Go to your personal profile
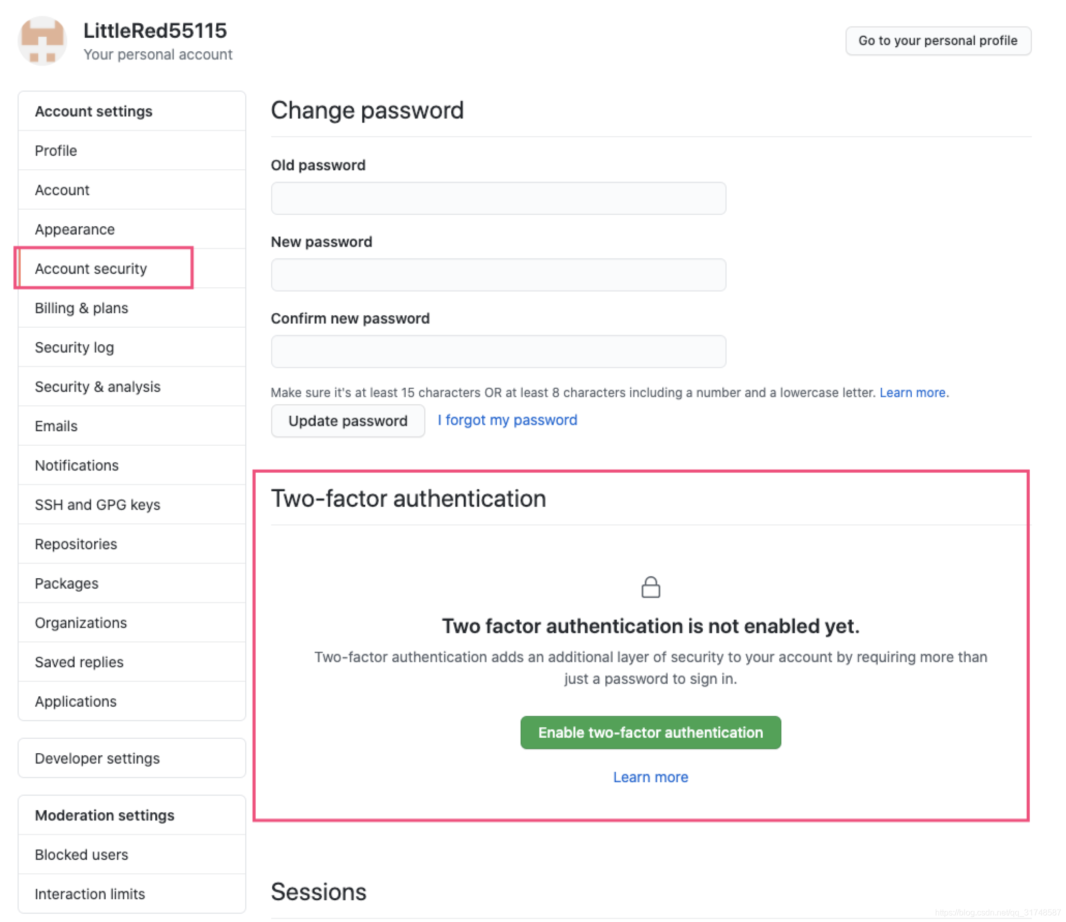Image resolution: width=1066 pixels, height=922 pixels. 938,41
